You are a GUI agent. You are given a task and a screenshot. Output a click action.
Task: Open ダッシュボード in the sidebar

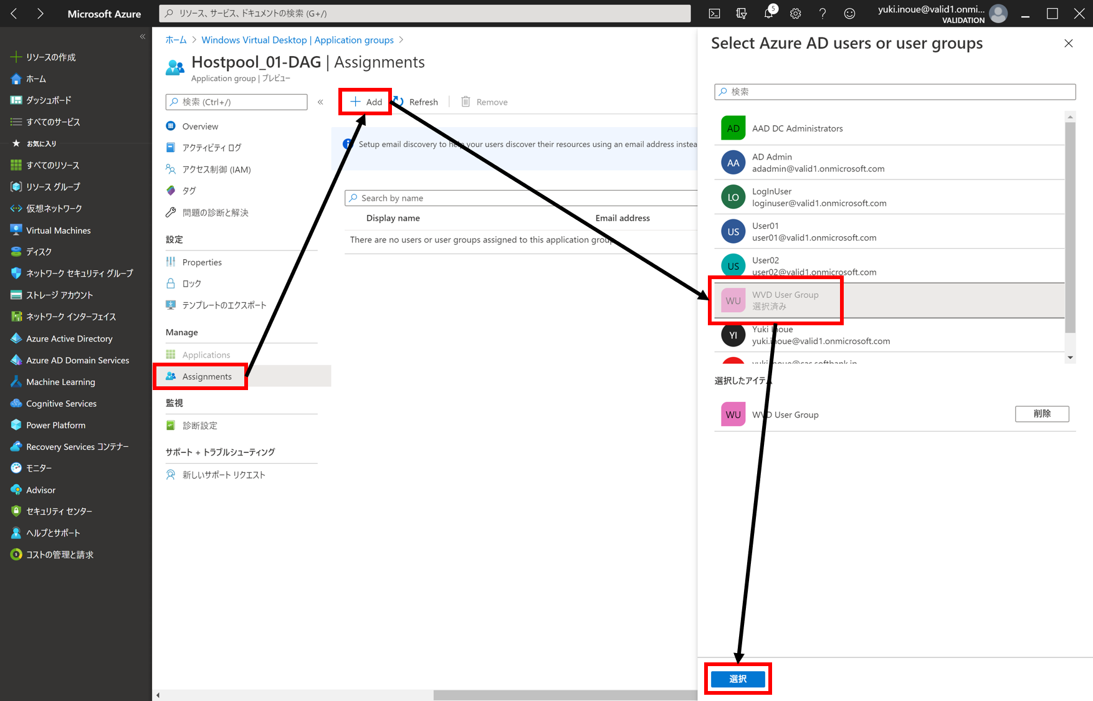click(x=41, y=100)
